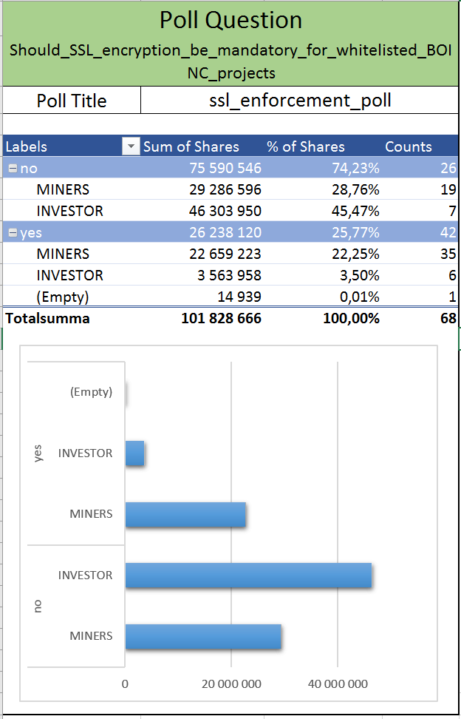Click the 'no' INVESTOR bar in chart

[248, 575]
